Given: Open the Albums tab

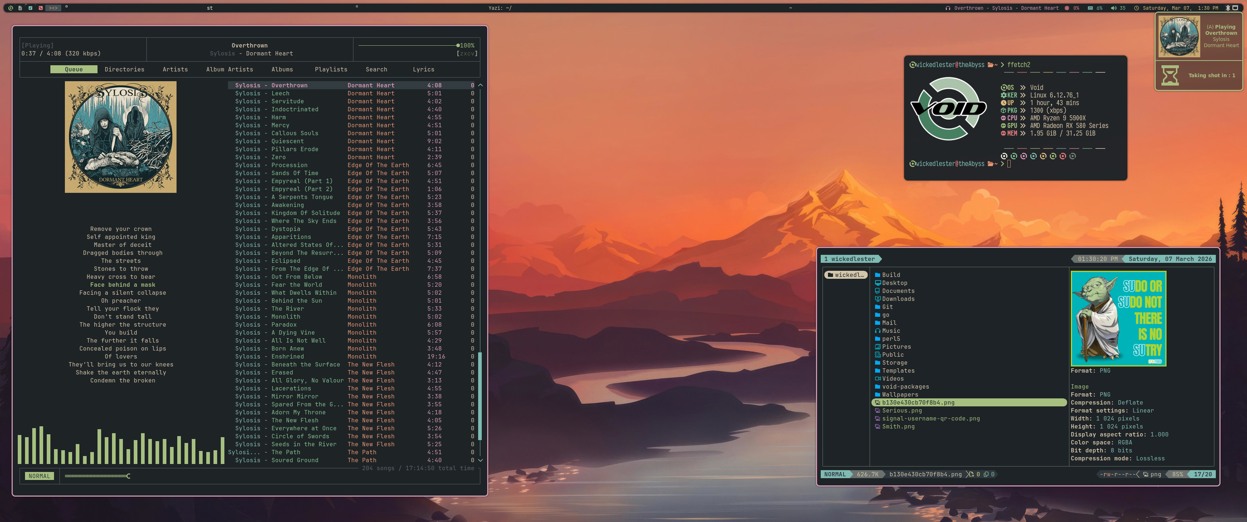Looking at the screenshot, I should pos(282,70).
